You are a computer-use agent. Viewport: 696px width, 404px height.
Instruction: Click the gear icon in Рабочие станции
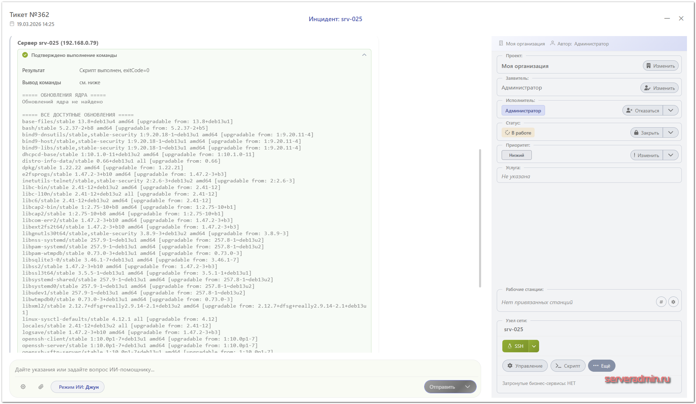pyautogui.click(x=673, y=302)
